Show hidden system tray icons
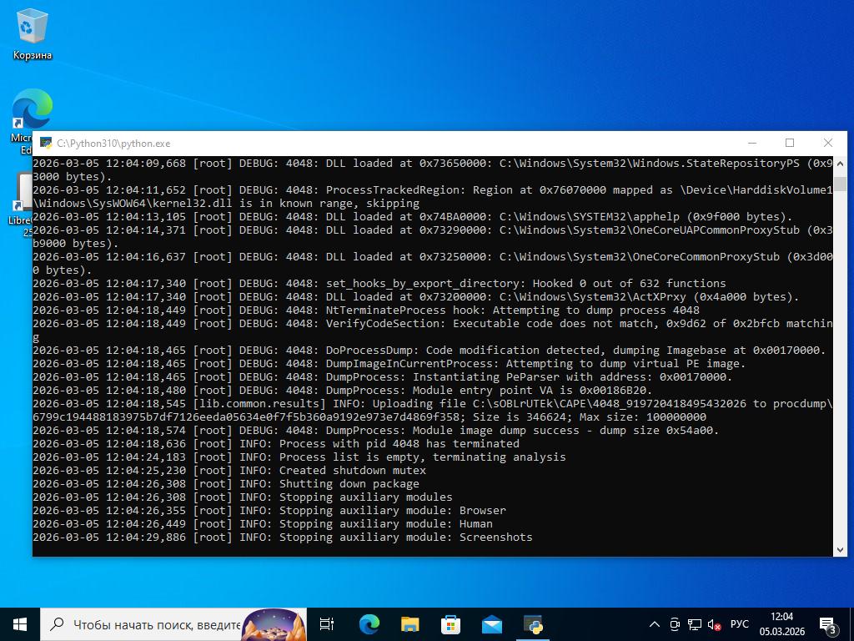854x641 pixels. click(655, 624)
